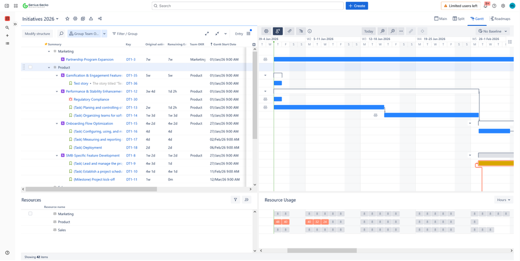Select the Product row checkbox
520x261 pixels.
tap(30, 67)
